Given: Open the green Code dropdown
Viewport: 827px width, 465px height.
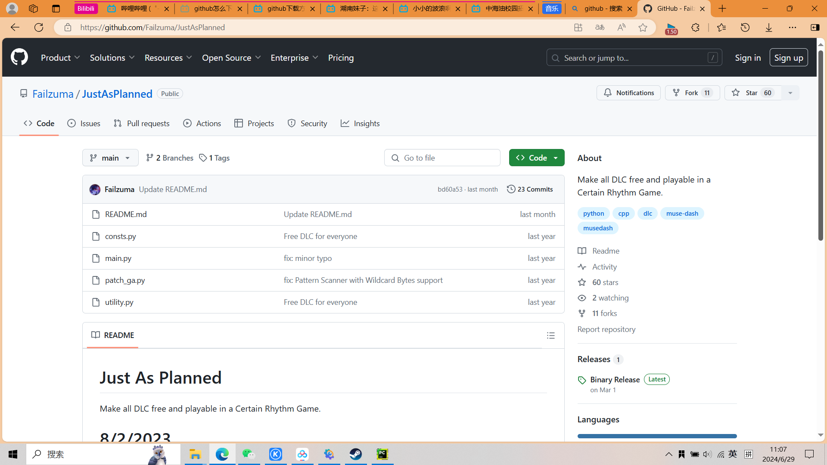Looking at the screenshot, I should [x=537, y=158].
